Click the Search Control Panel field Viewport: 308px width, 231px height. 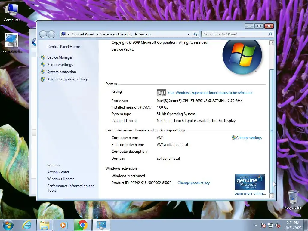235,34
